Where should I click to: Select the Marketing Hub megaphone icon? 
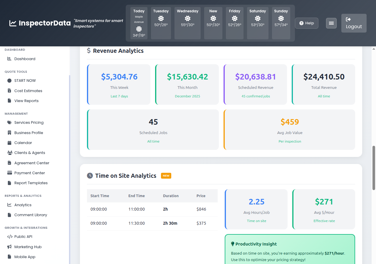(9, 247)
